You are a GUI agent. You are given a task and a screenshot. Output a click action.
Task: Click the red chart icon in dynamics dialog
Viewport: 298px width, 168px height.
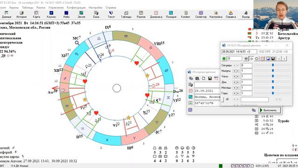[x=263, y=59]
